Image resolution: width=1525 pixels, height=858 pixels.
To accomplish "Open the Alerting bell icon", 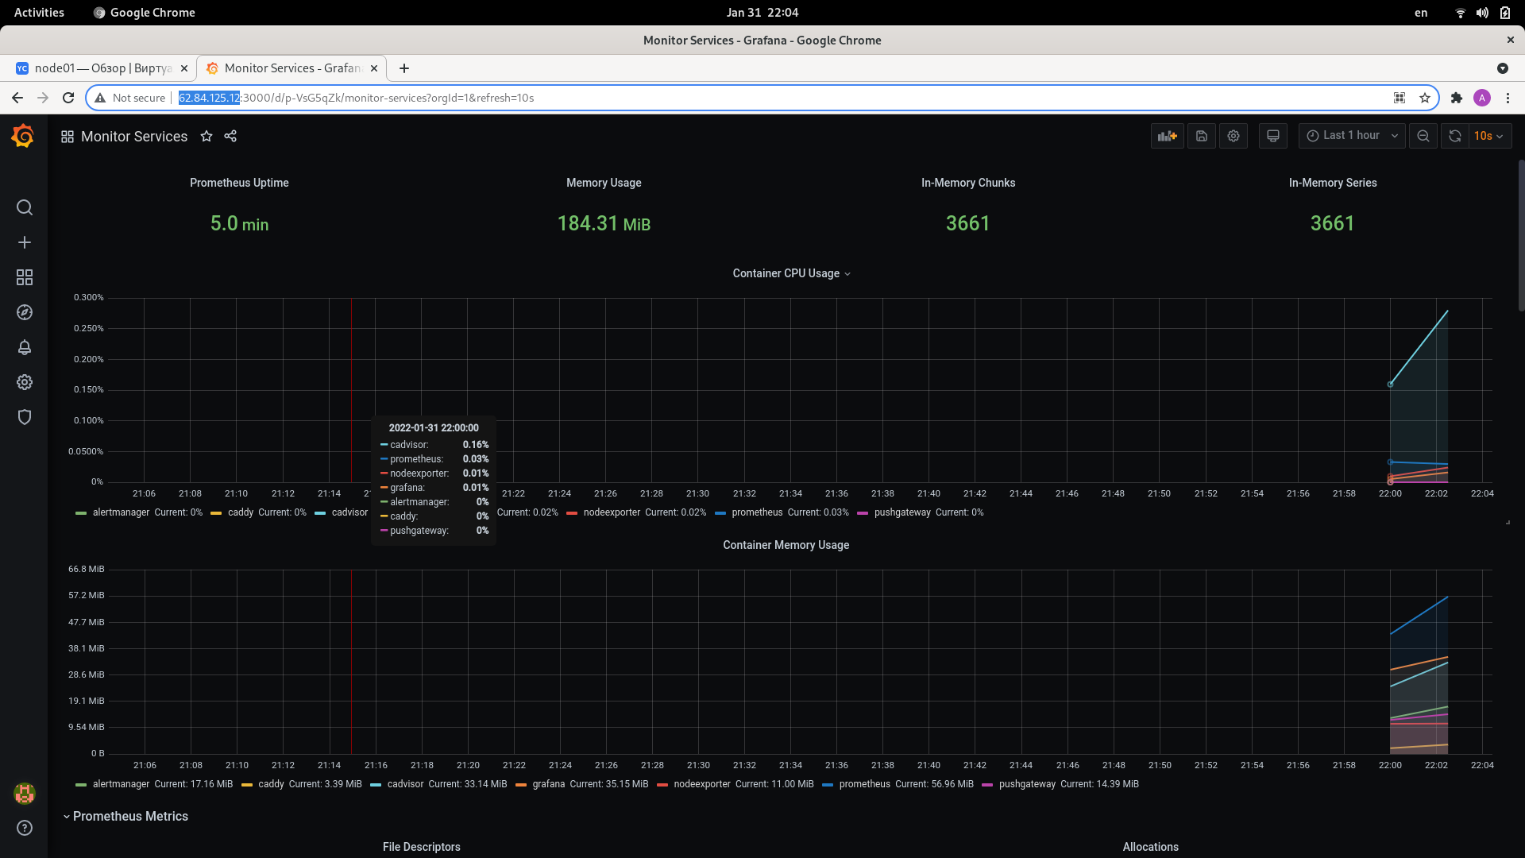I will click(25, 347).
